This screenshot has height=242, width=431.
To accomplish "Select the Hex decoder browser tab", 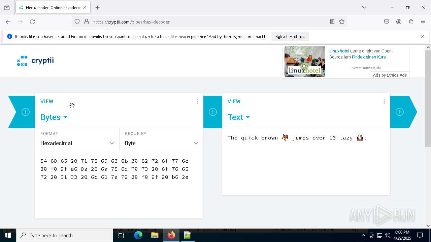I will (x=53, y=7).
